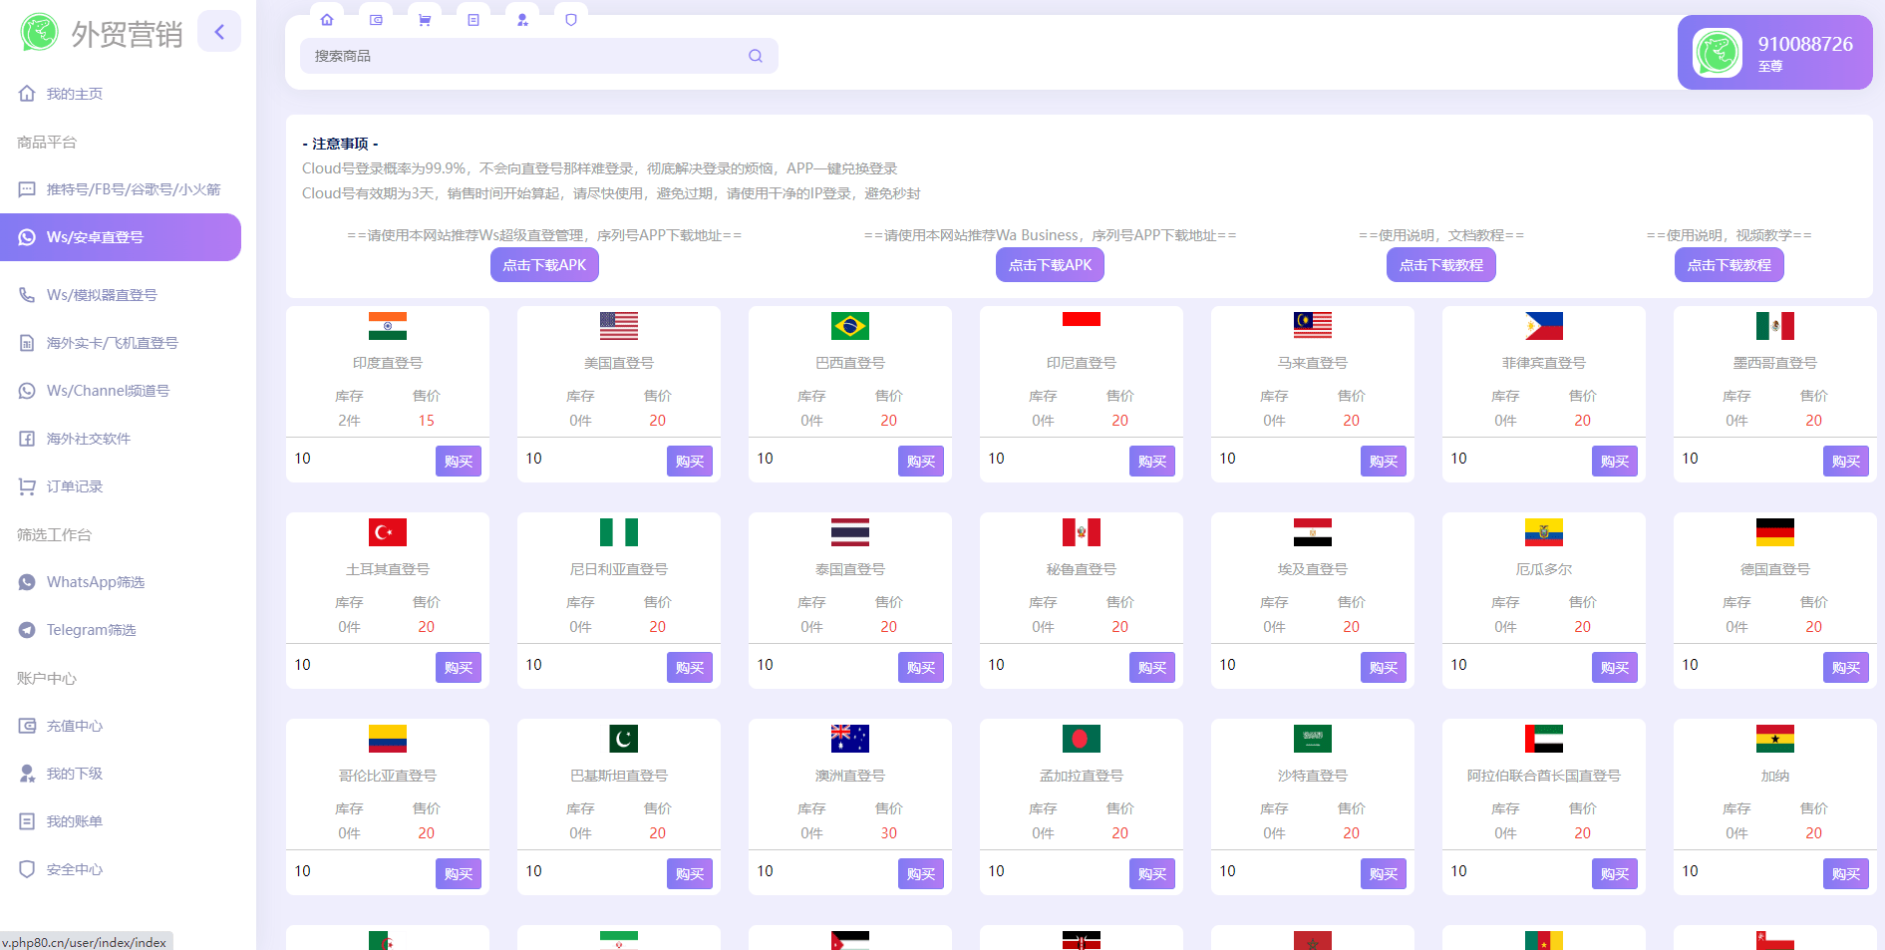Open Ws/模拟器直登号 in sidebar

[102, 295]
